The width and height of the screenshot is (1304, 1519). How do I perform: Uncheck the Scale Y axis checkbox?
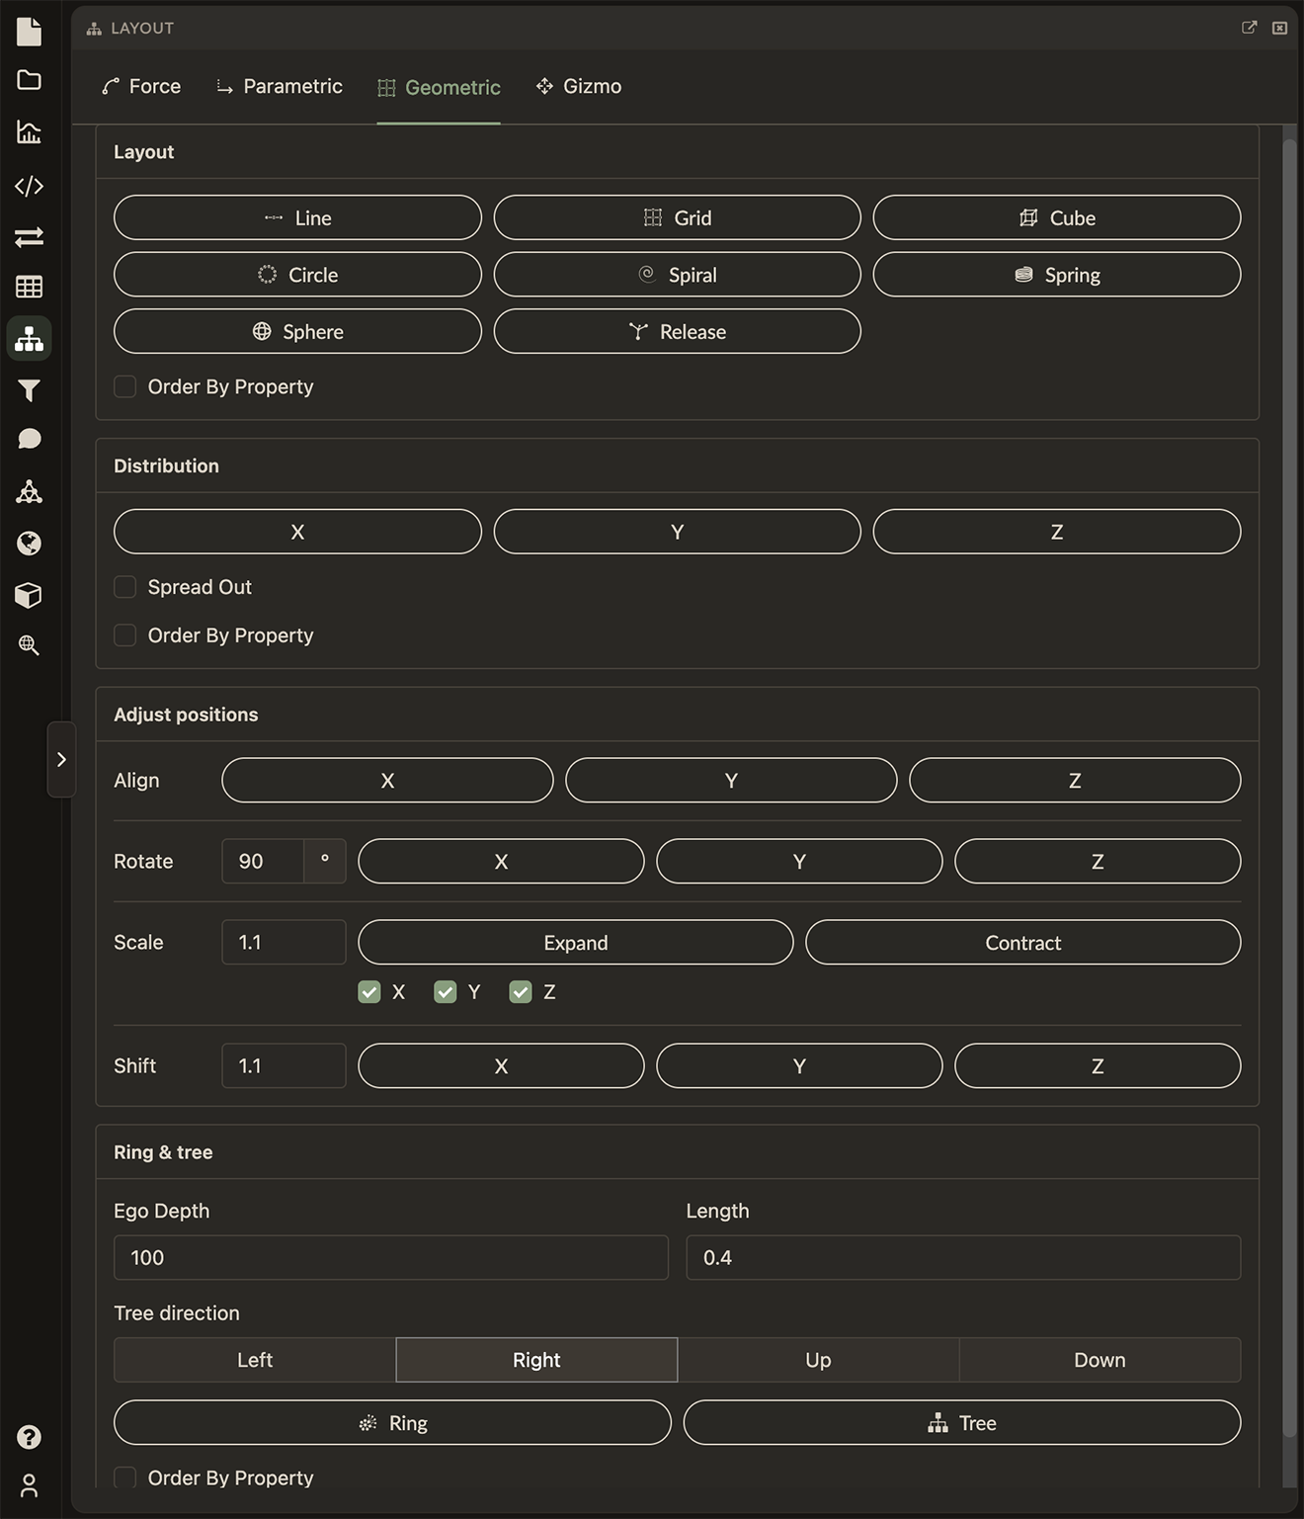[446, 992]
